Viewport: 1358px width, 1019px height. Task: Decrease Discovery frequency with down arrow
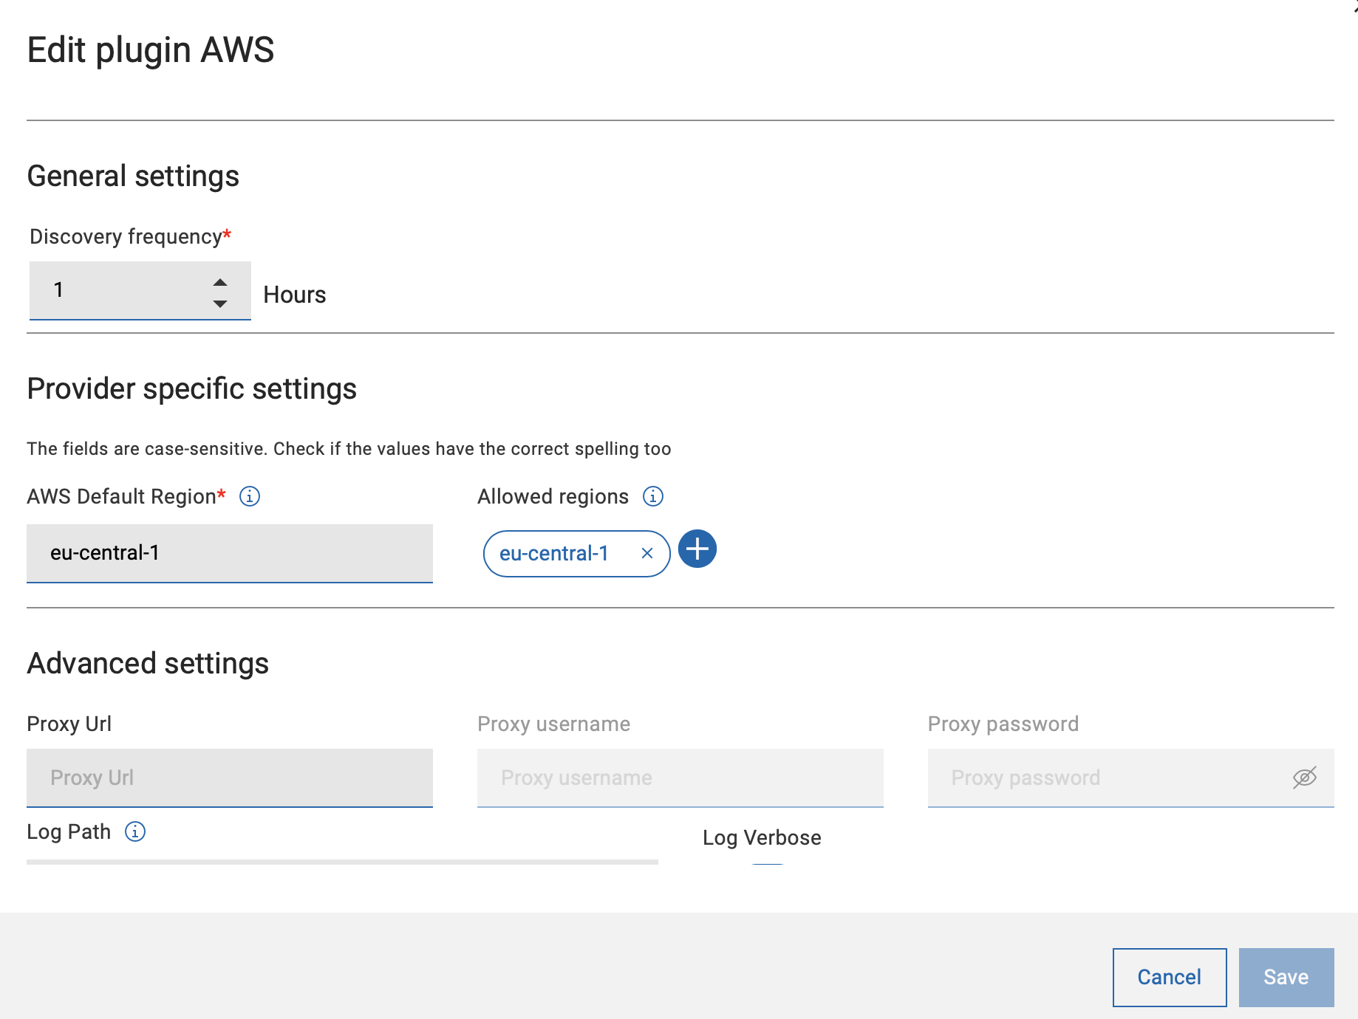click(220, 303)
